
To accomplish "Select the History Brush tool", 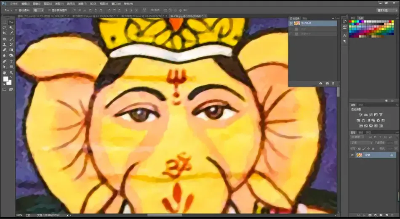I will click(11, 45).
